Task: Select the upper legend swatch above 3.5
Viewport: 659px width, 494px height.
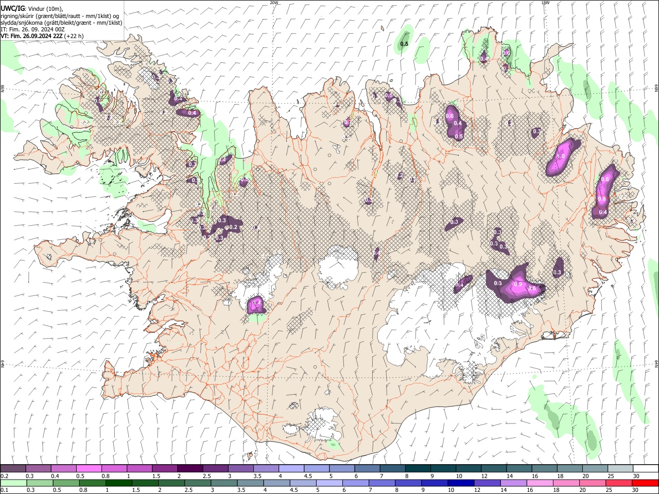Action: (266, 469)
